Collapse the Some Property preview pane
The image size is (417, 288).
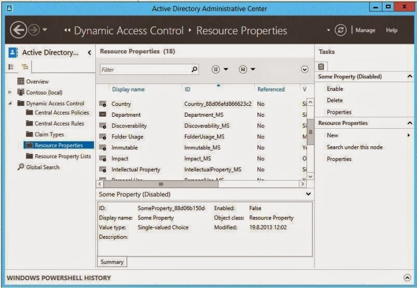click(308, 194)
